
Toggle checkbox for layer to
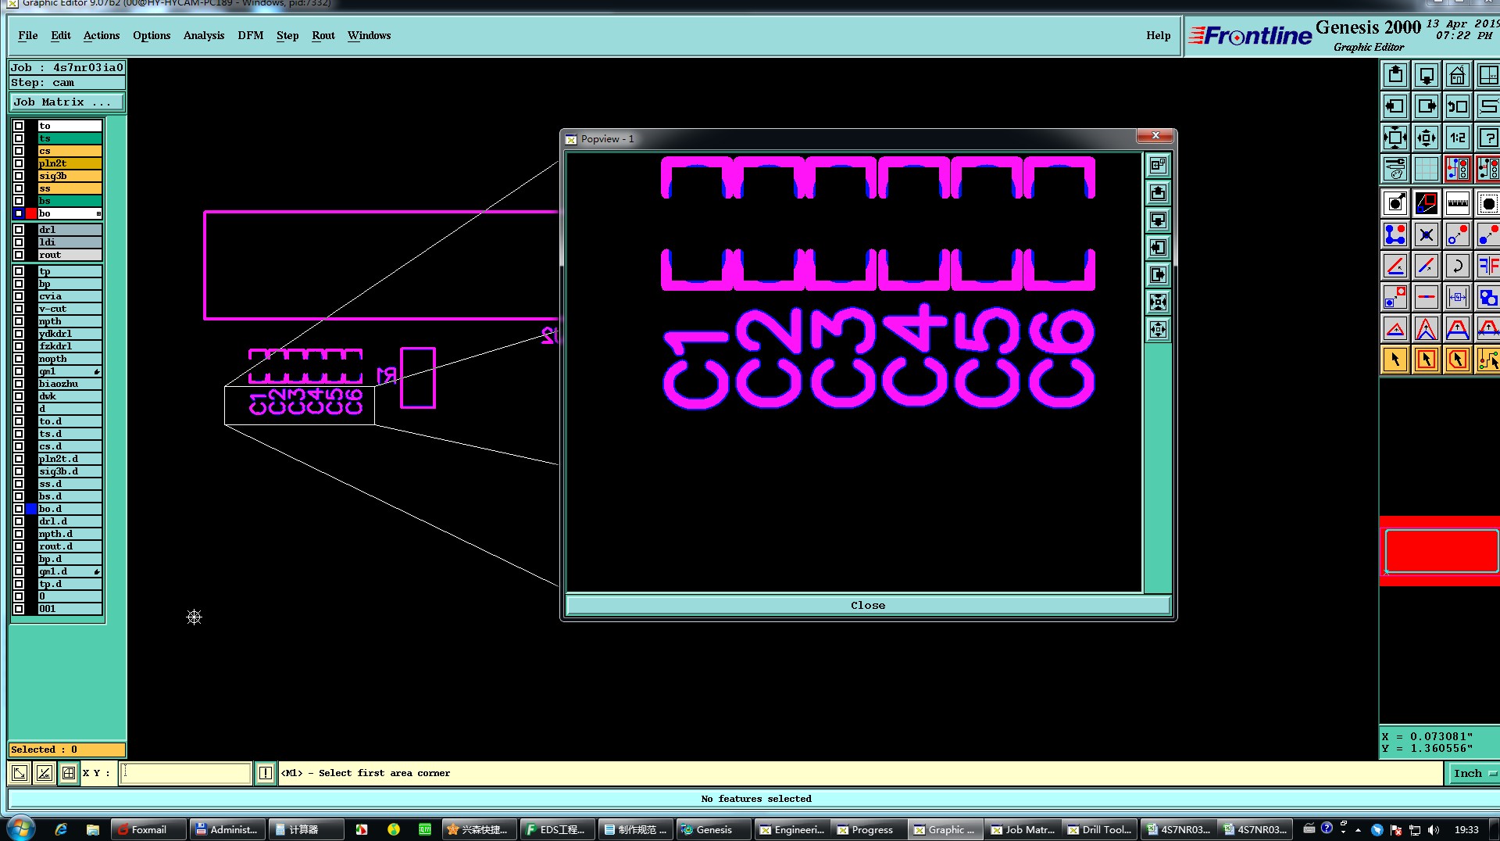click(x=19, y=126)
